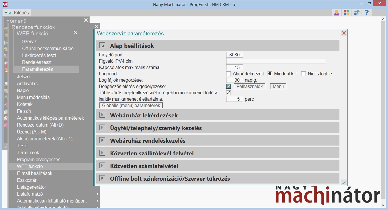Click the Nagy Machinátor app icon in title bar

pyautogui.click(x=5, y=4)
